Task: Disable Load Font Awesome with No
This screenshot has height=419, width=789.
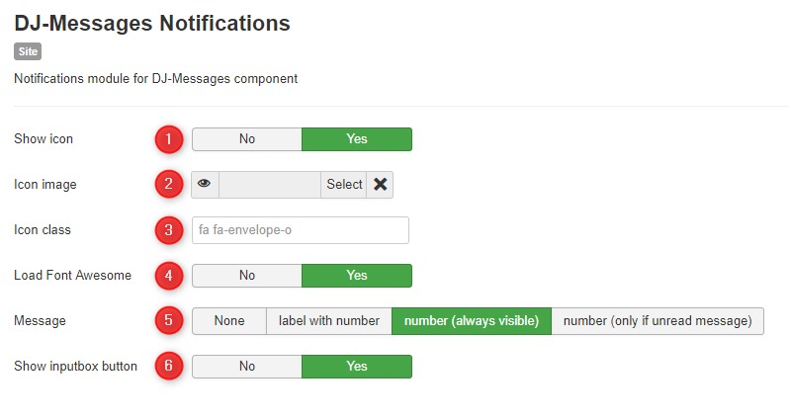Action: 246,276
